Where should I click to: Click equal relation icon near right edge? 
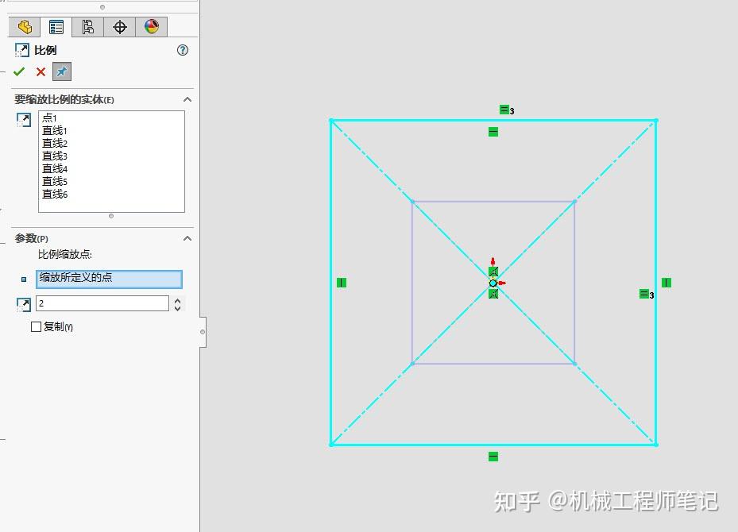644,294
